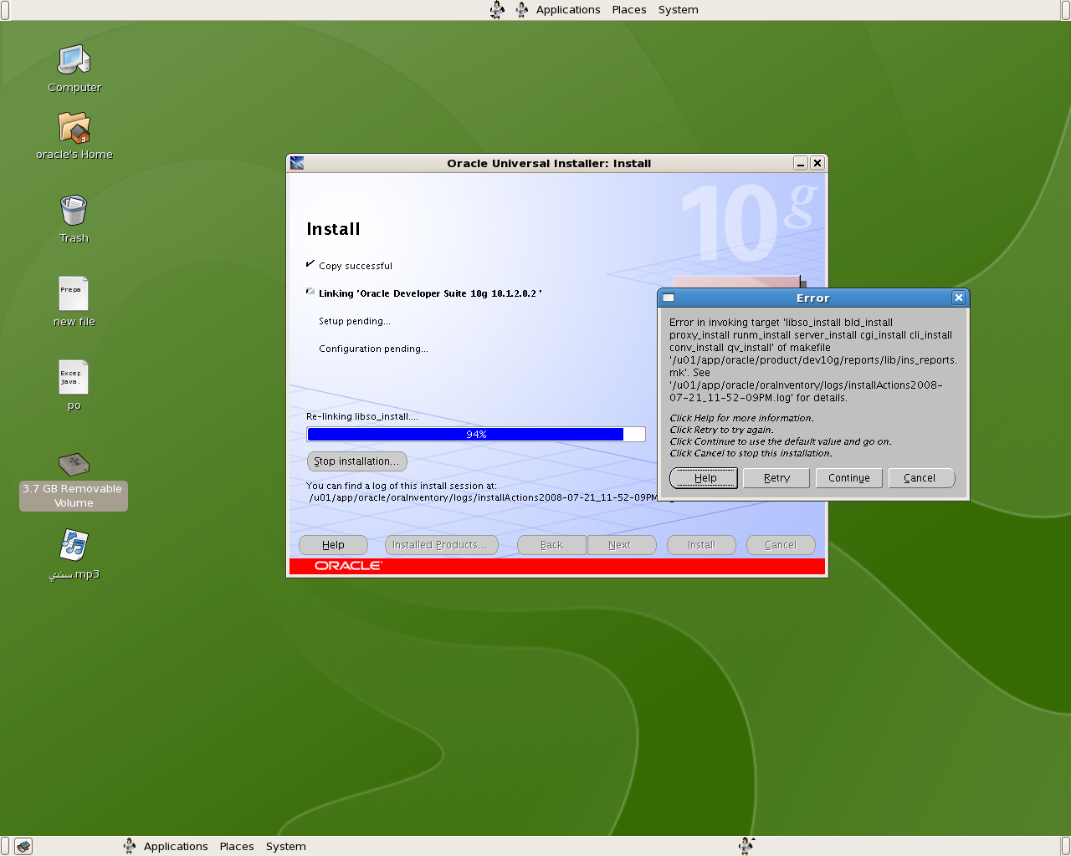Open Applications menu in bottom panel
Viewport: 1071px width, 856px height.
(x=176, y=846)
